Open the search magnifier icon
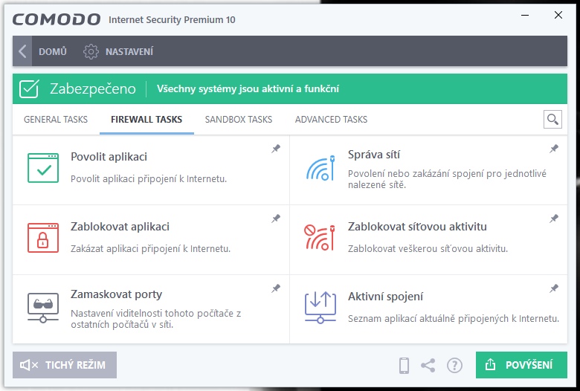The height and width of the screenshot is (391, 580). click(552, 119)
